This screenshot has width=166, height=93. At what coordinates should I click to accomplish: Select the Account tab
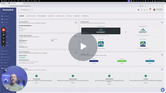22,16
